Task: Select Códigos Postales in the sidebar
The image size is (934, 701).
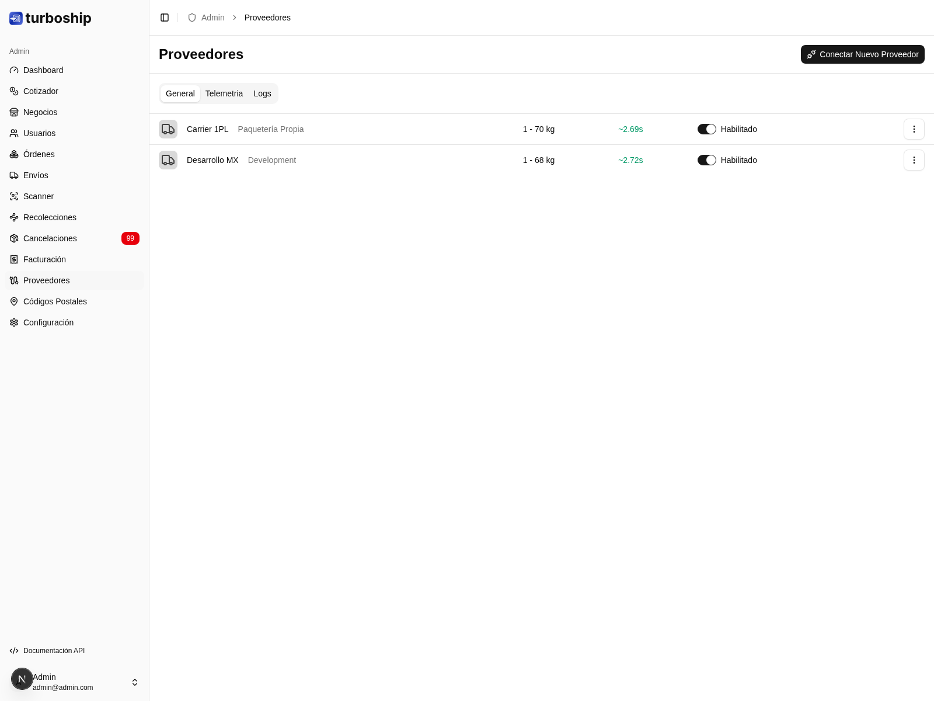Action: tap(55, 301)
